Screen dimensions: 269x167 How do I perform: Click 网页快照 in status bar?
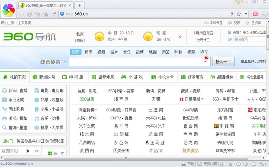click(x=207, y=164)
